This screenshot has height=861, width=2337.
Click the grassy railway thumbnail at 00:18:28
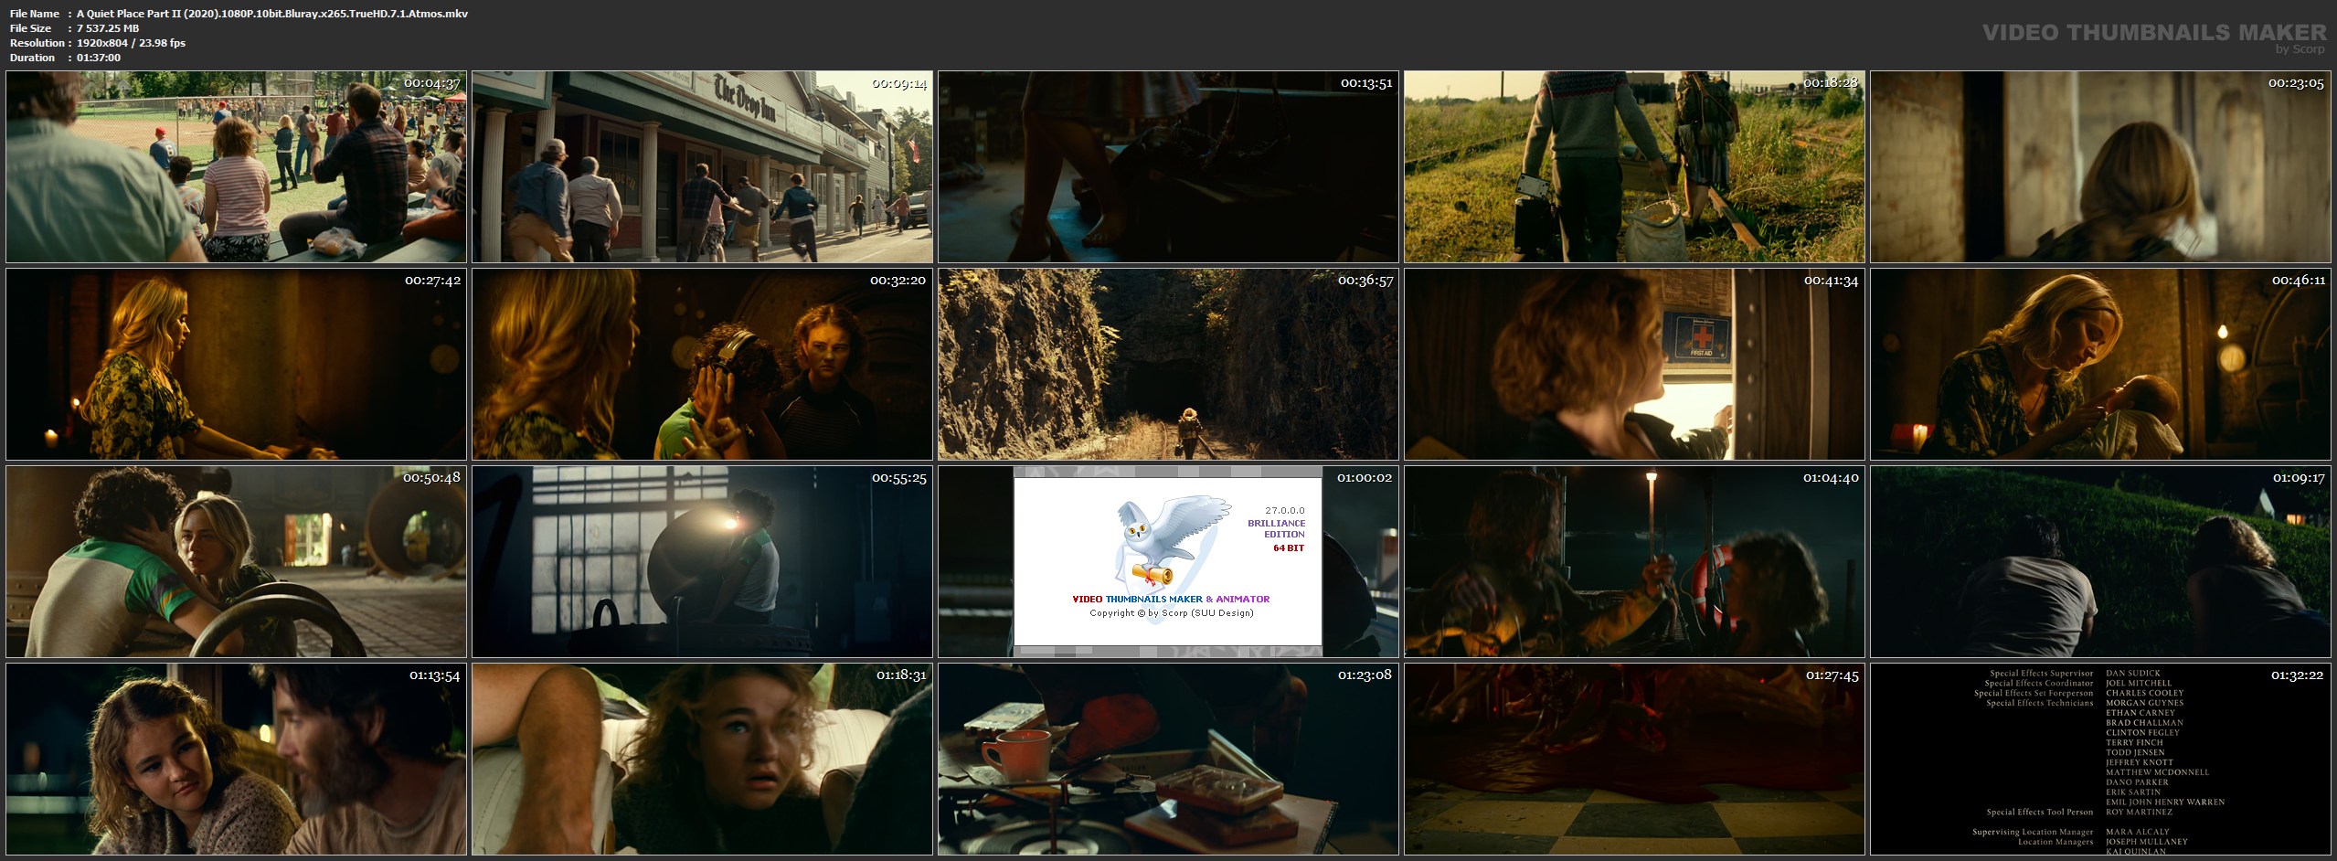[x=1634, y=167]
